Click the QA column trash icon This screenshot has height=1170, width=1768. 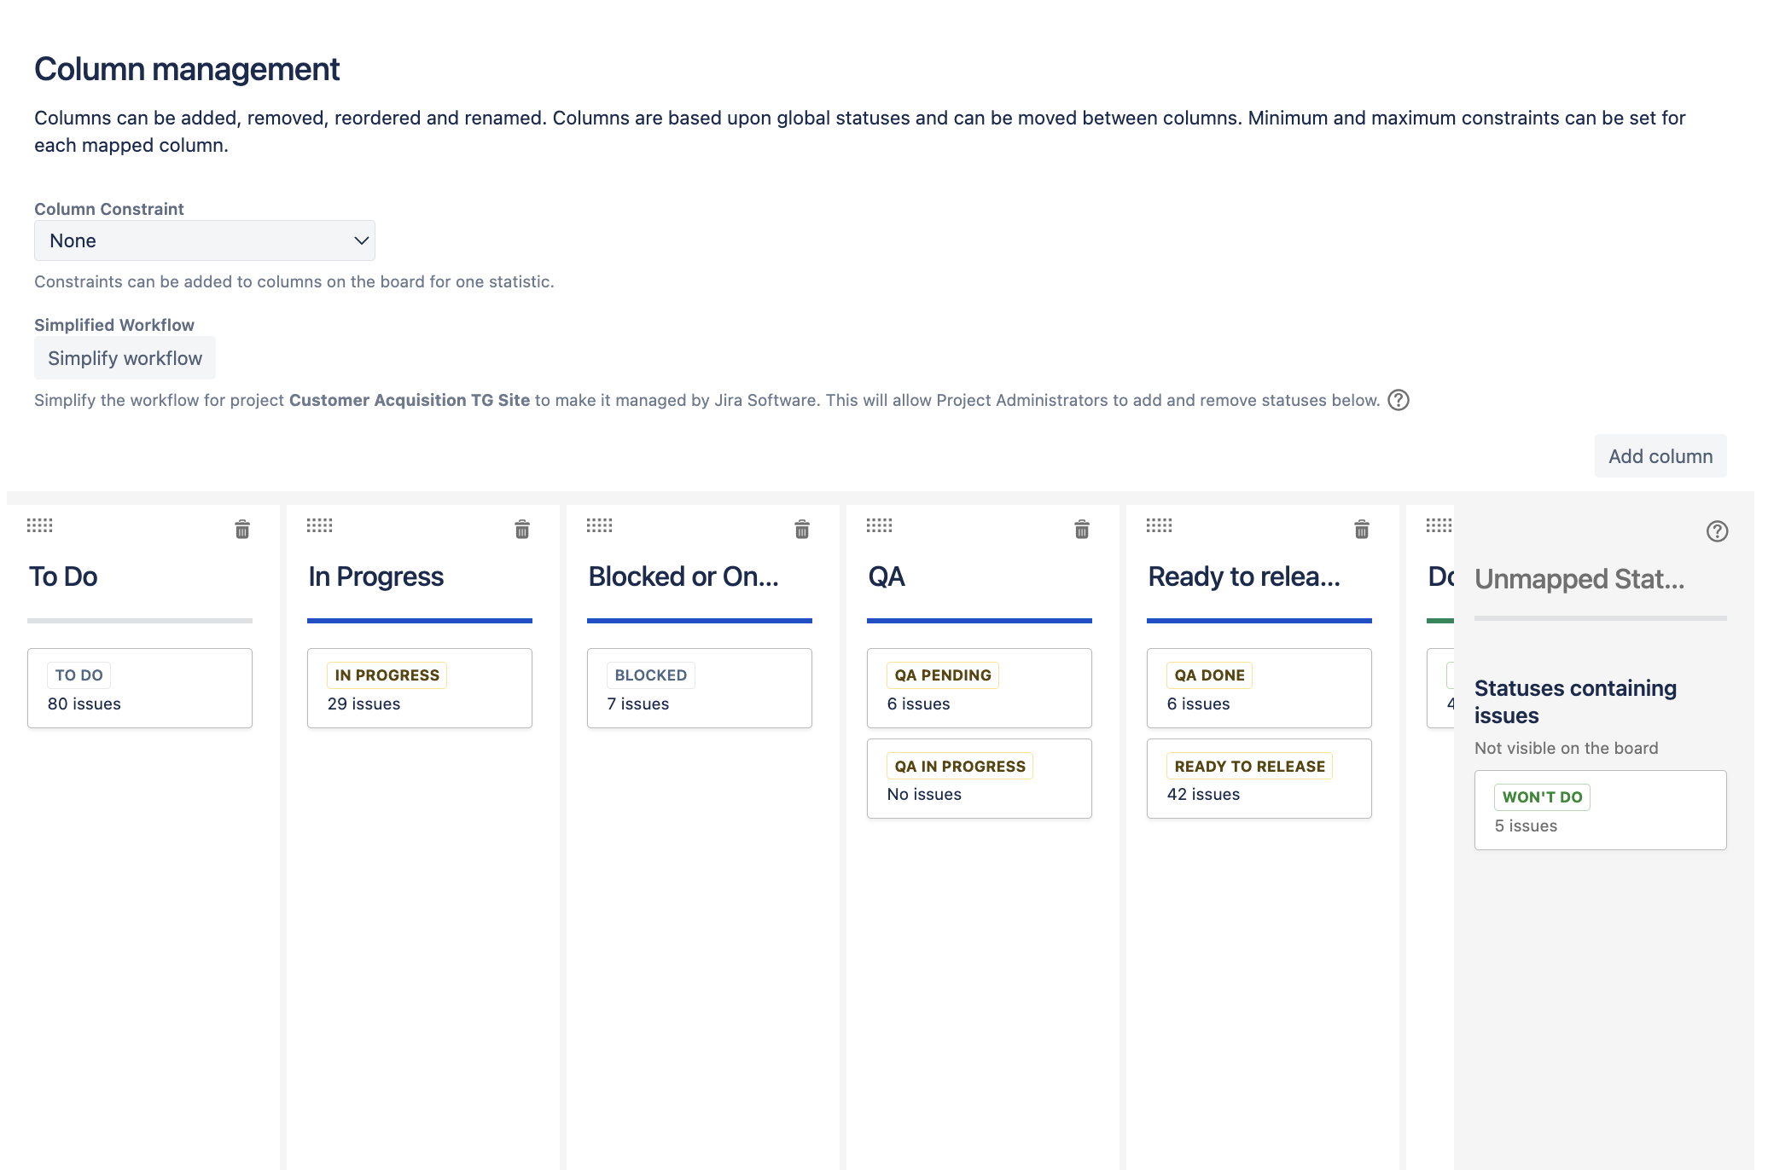(x=1082, y=530)
